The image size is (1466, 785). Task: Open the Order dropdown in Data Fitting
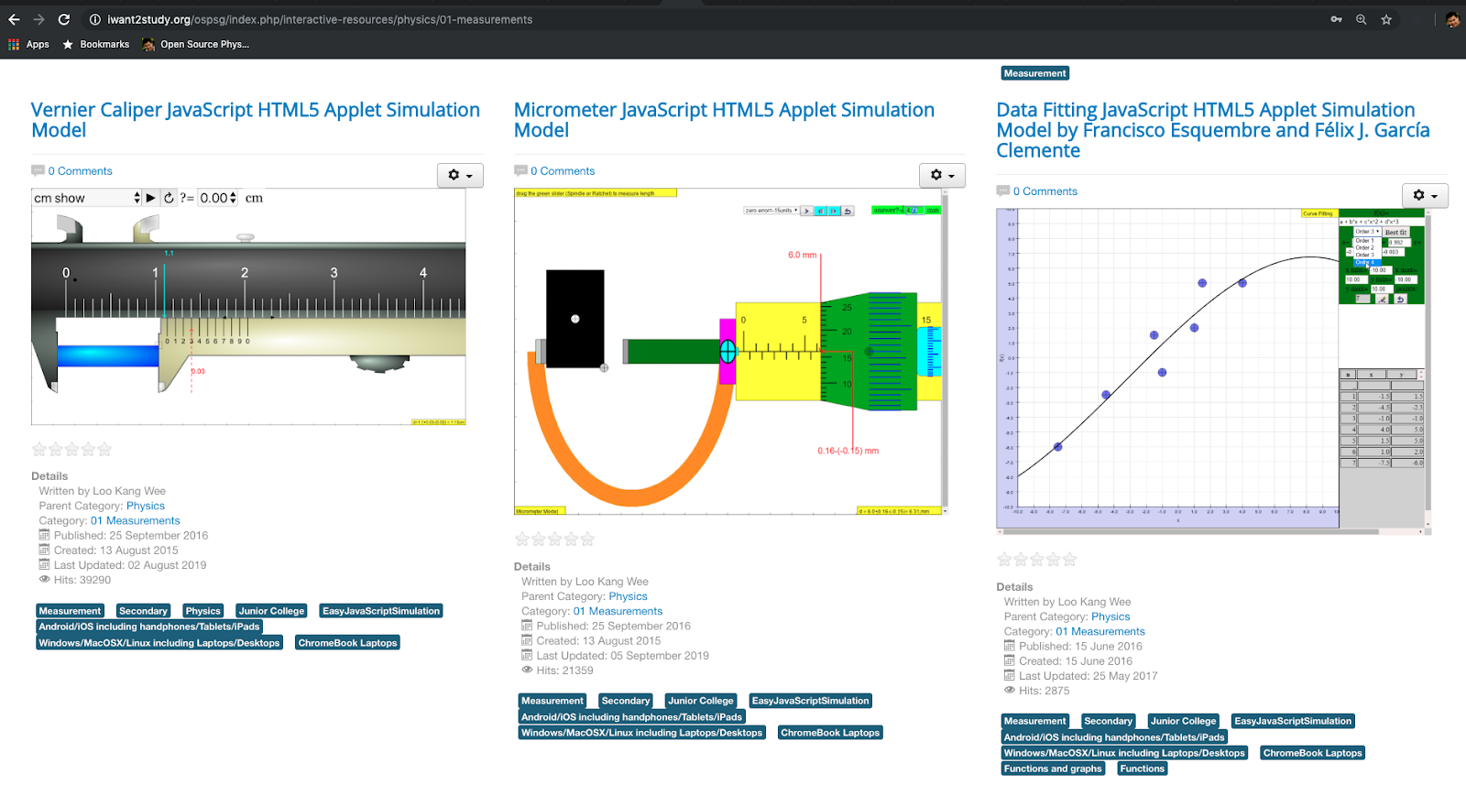click(x=1367, y=232)
